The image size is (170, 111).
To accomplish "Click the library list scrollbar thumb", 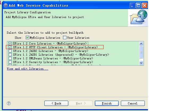I will [x=141, y=52].
